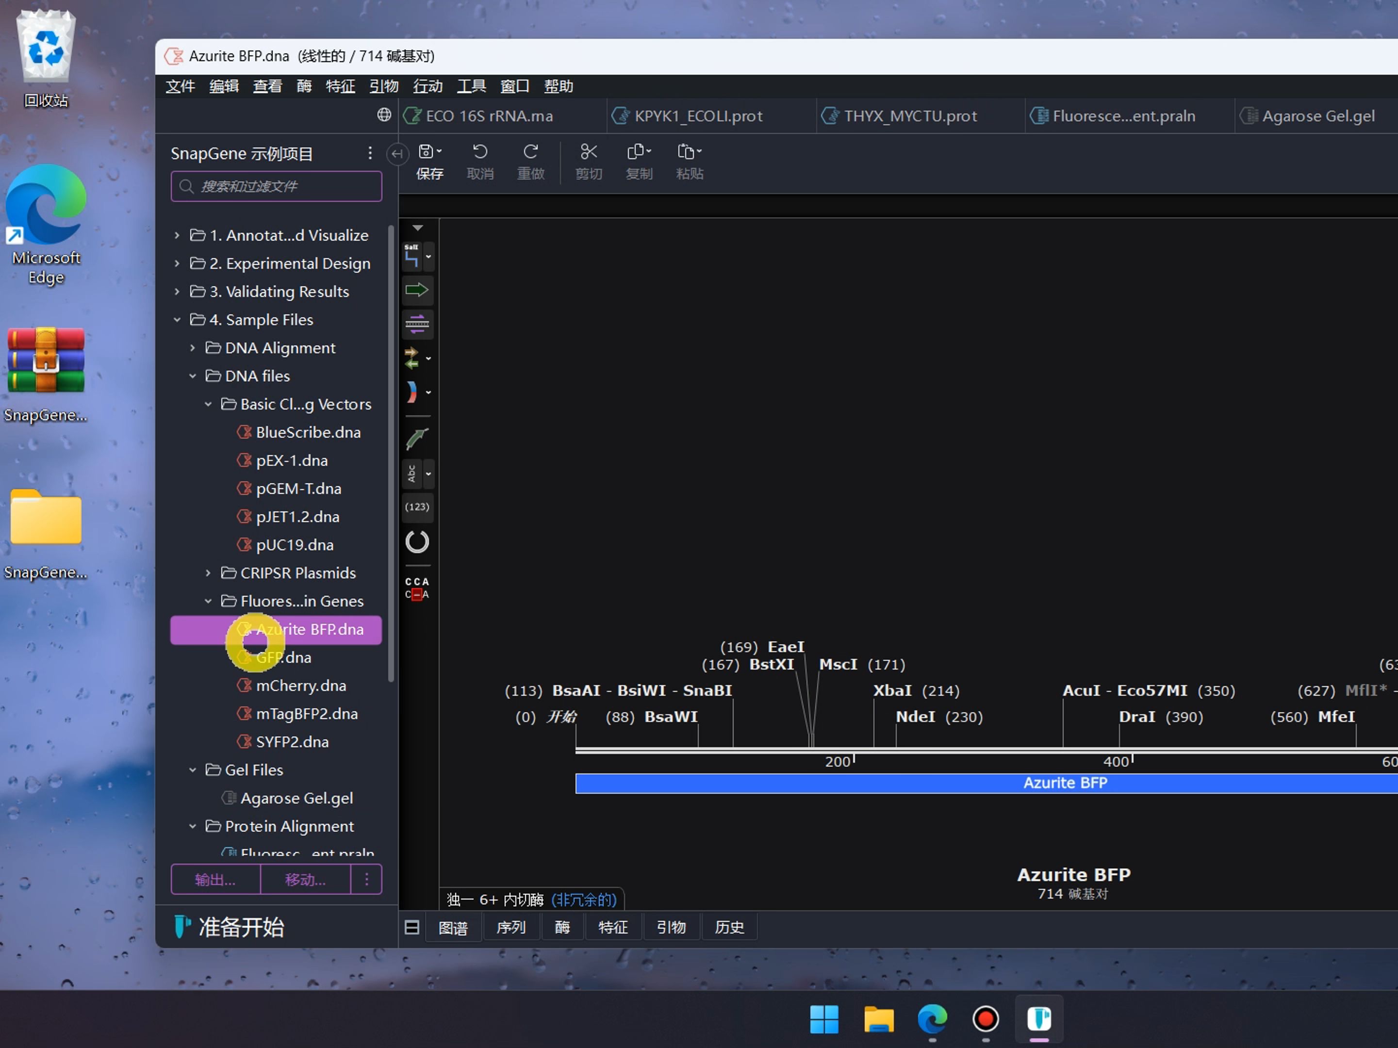Image resolution: width=1398 pixels, height=1048 pixels.
Task: Open the 帮助 menu
Action: coord(559,86)
